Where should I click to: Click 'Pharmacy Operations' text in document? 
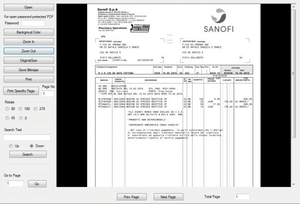click(x=113, y=28)
